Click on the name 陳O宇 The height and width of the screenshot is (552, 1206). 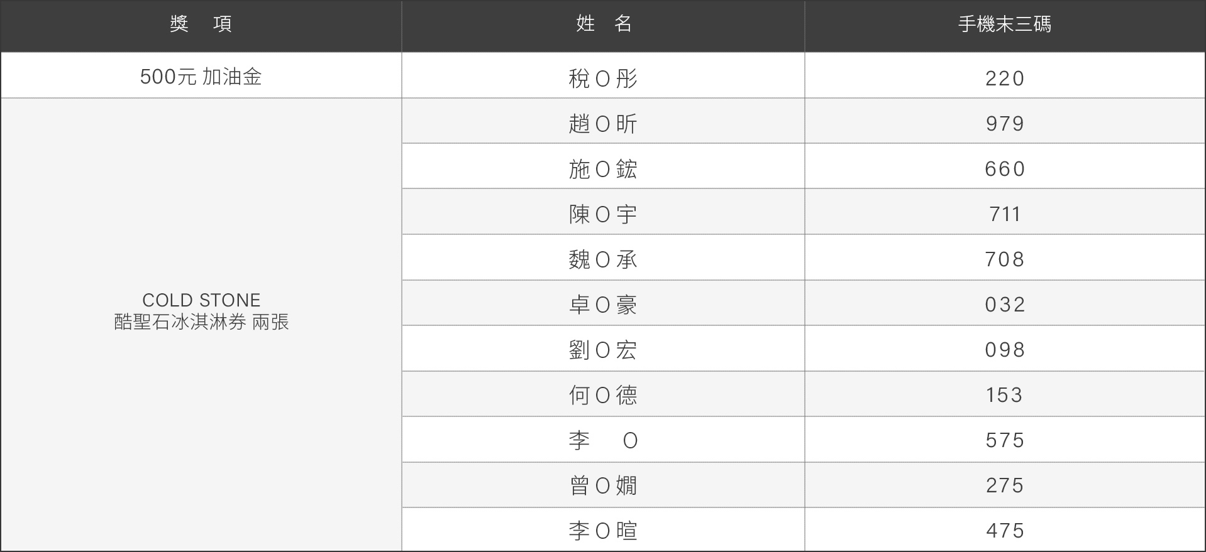[603, 214]
